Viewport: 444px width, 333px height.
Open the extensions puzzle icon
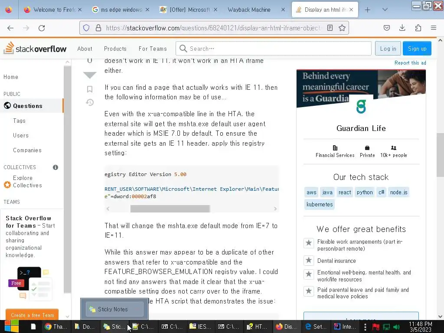click(x=418, y=28)
